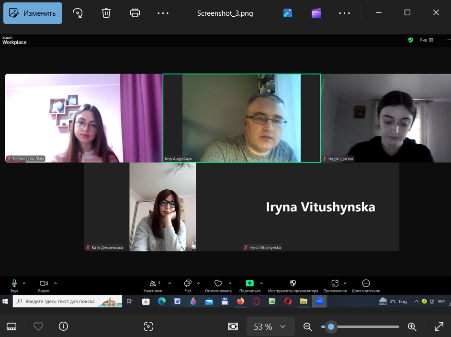
Task: Click Участники in the Zoom toolbar
Action: tap(153, 285)
